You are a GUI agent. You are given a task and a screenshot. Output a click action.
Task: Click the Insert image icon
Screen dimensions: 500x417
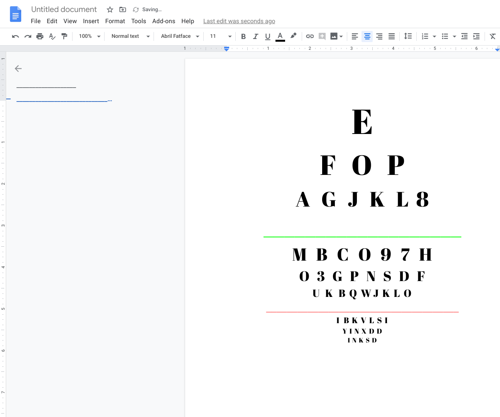334,36
